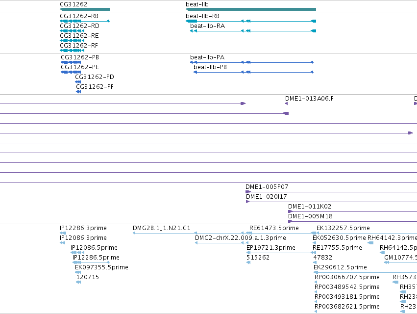Select the RP003489542.5prime EST label
The height and width of the screenshot is (314, 417).
tap(347, 287)
